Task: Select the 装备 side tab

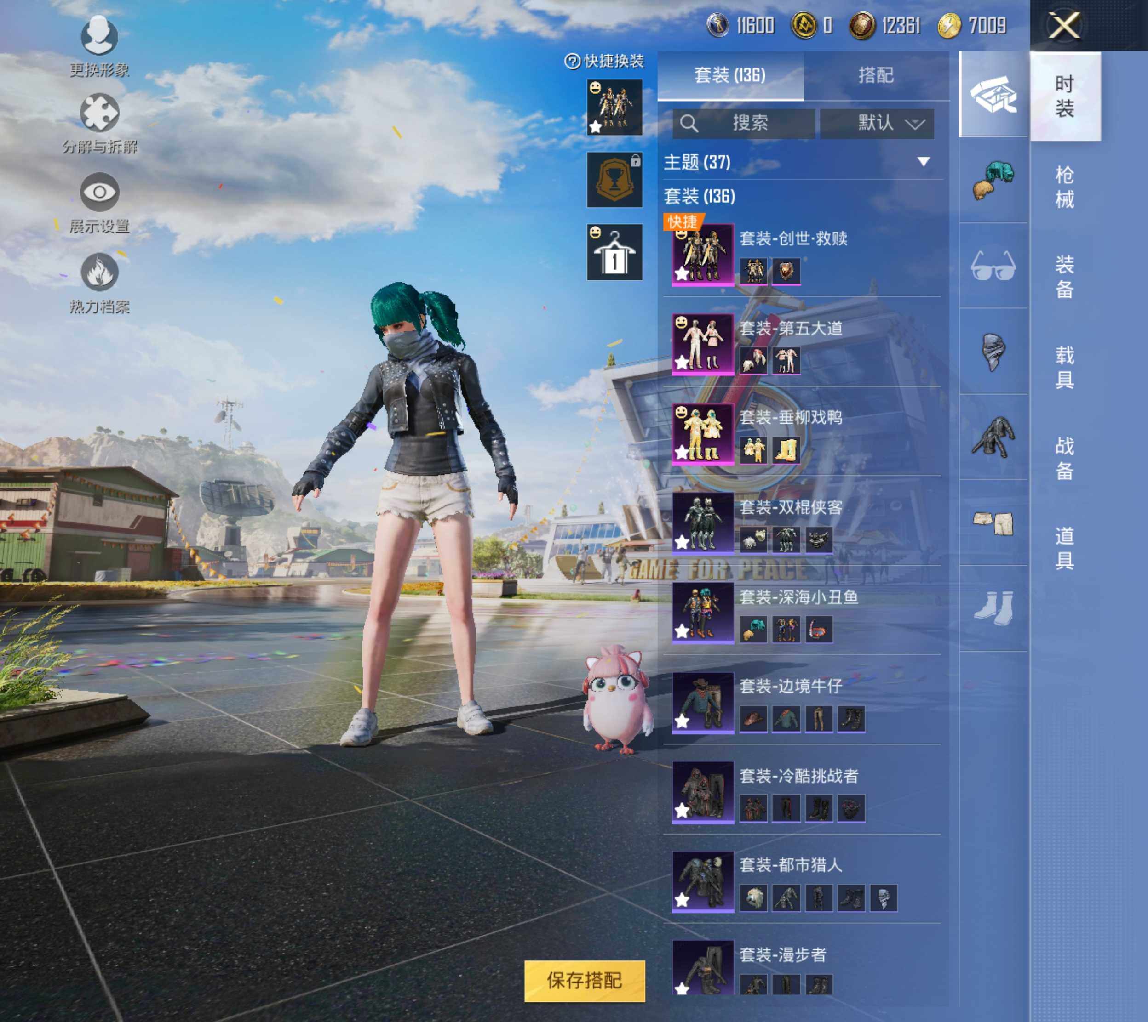Action: 1065,277
